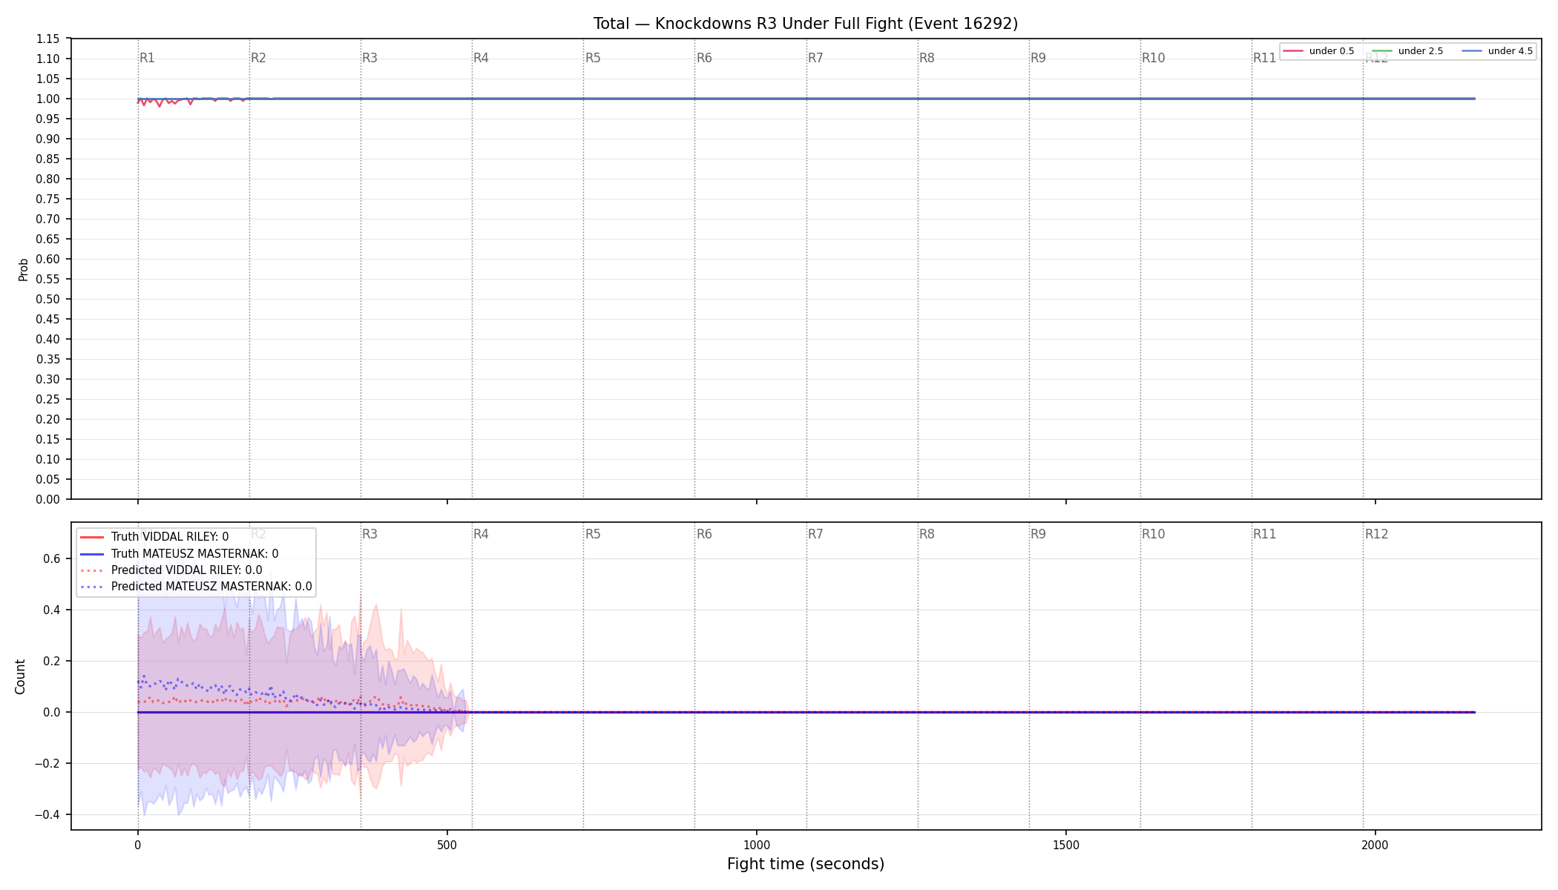Viewport: 1558px width, 890px height.
Task: Click 'Truth VIDDAL RILEY: 0' legend entry
Action: coord(154,537)
